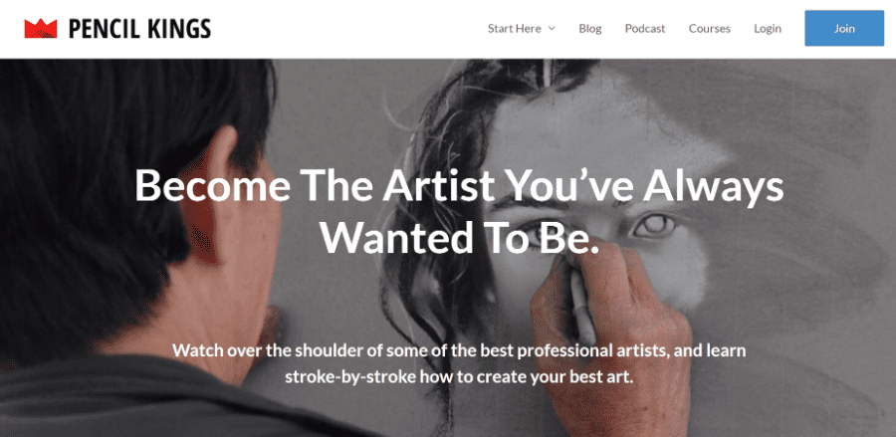Click the "Wanted To Be." headline line
The height and width of the screenshot is (437, 896).
(459, 236)
